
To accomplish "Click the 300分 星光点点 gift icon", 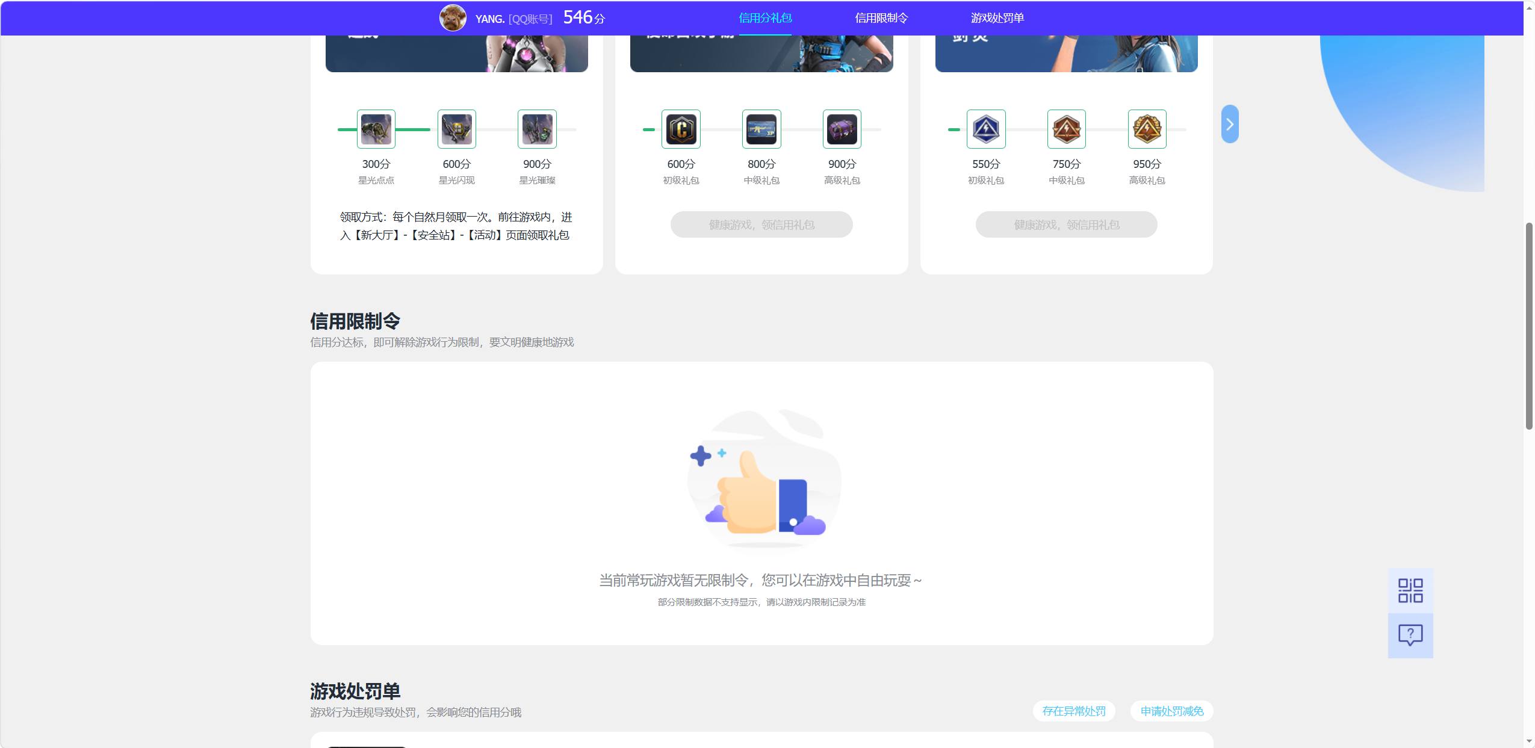I will click(376, 129).
